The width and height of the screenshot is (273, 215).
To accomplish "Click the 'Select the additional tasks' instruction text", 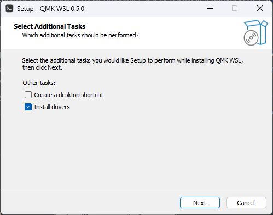I will (x=132, y=64).
